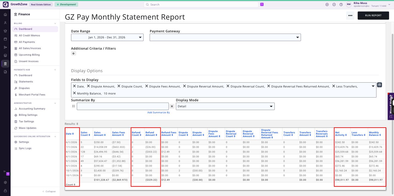The width and height of the screenshot is (394, 196).
Task: Collapse the Billing section in the sidebar
Action: pos(55,24)
